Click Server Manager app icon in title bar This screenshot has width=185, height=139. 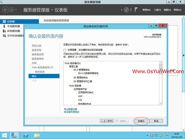tap(2, 2)
